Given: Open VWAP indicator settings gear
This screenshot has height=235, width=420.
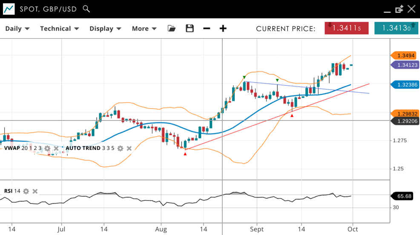Looking at the screenshot, I should tap(47, 149).
